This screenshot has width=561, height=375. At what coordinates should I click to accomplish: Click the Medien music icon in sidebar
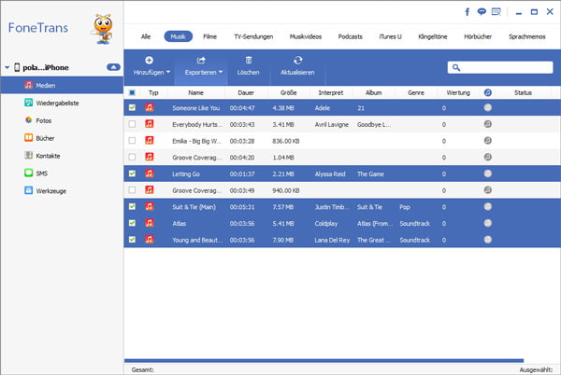coord(28,85)
